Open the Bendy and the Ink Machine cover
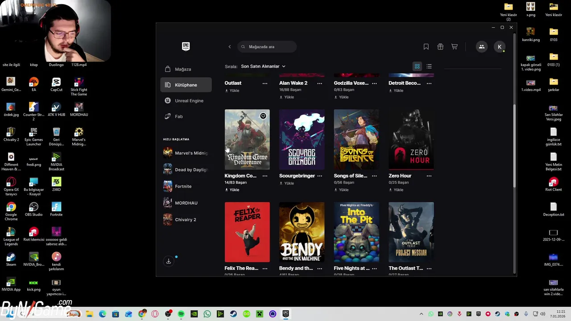Viewport: 571px width, 321px height. (302, 232)
